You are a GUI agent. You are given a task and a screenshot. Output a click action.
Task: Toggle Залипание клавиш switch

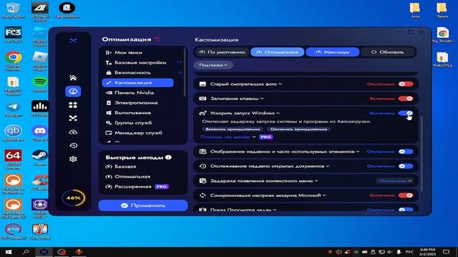pos(406,99)
